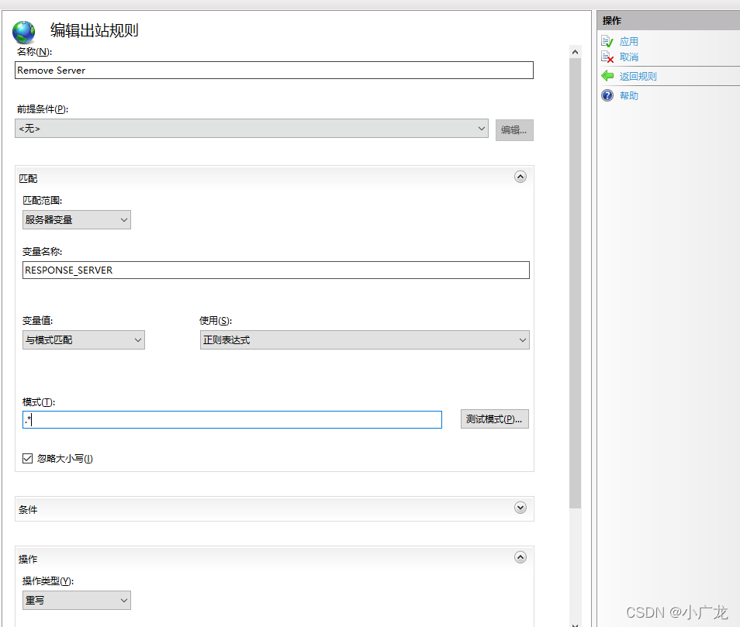This screenshot has width=740, height=627.
Task: Click the 测试模式 button
Action: (495, 419)
